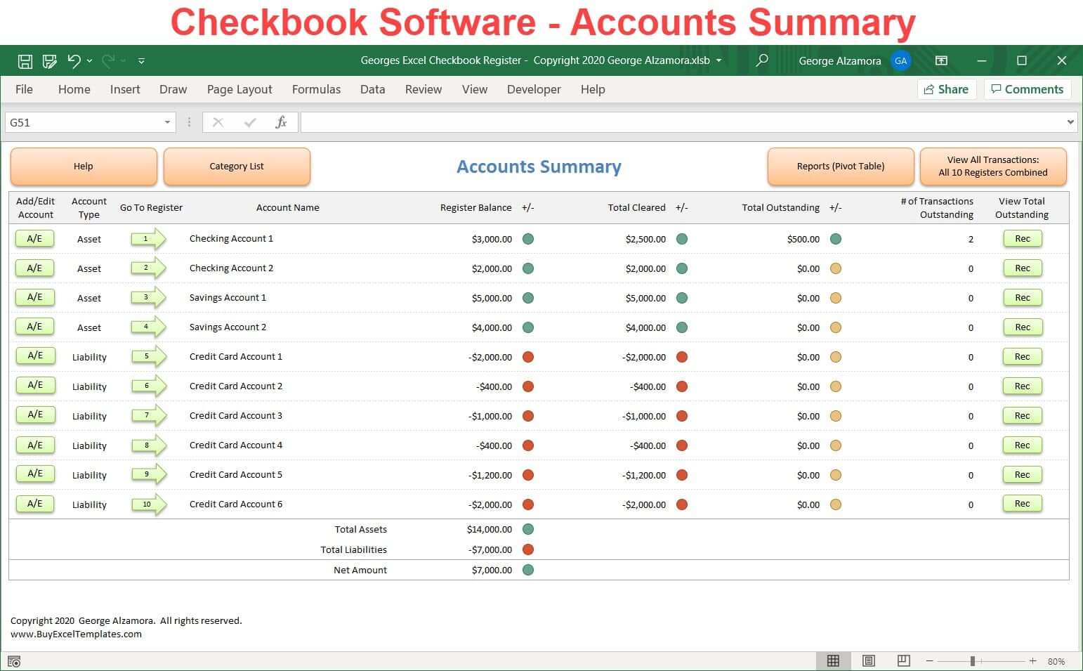1083x671 pixels.
Task: Switch to the Developer tab
Action: [x=534, y=89]
